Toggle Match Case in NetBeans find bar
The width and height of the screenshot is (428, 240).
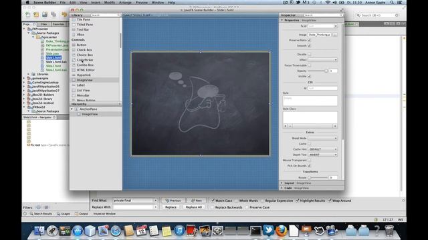[213, 201]
